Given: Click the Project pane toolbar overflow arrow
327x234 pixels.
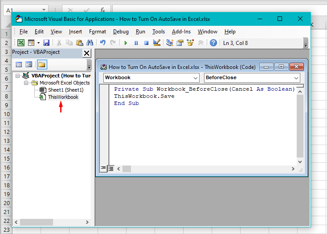Looking at the screenshot, I should pos(89,65).
